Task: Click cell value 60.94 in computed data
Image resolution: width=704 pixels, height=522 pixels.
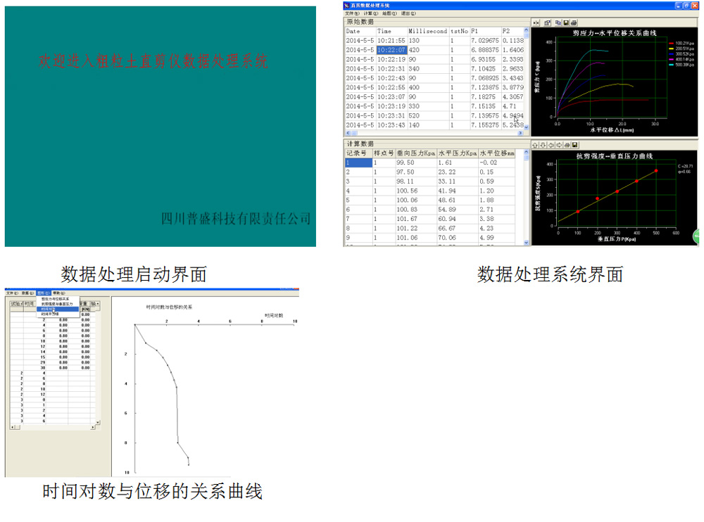Action: click(x=458, y=219)
